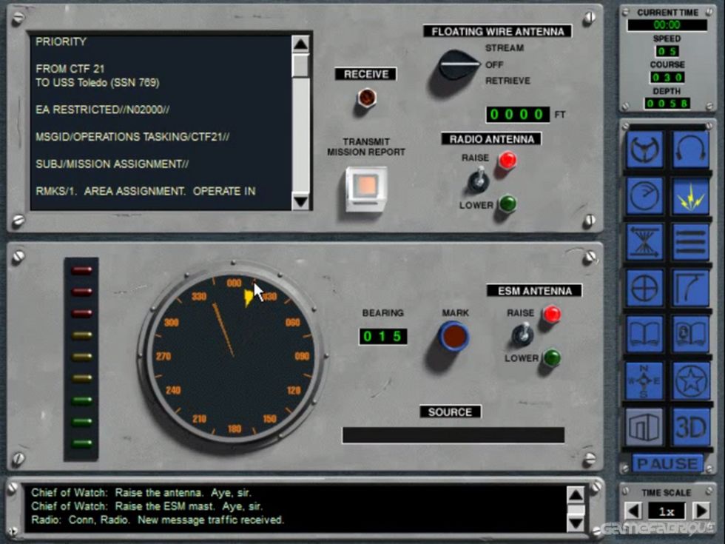Click the green LOWER light under RADIO ANTENNA
This screenshot has height=544, width=725.
507,204
